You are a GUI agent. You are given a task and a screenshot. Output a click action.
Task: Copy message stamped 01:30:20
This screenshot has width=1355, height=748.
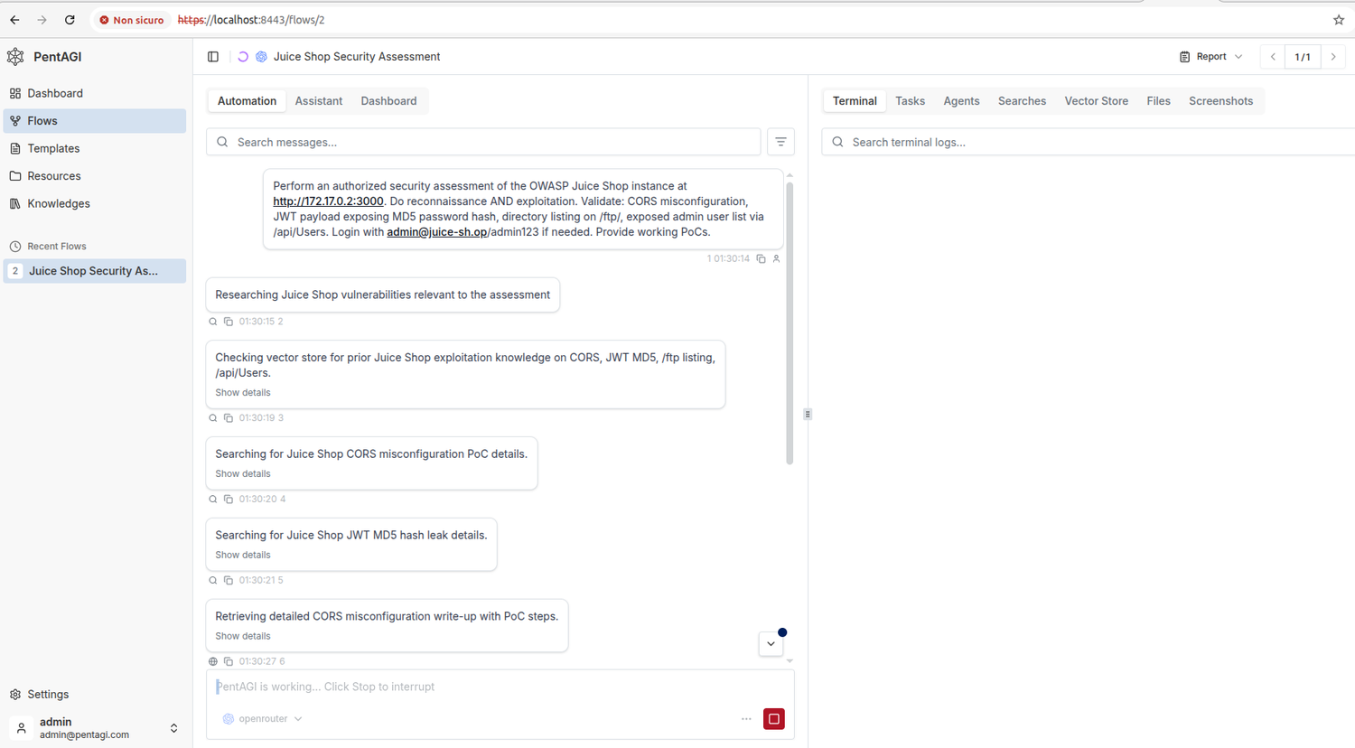pos(229,500)
